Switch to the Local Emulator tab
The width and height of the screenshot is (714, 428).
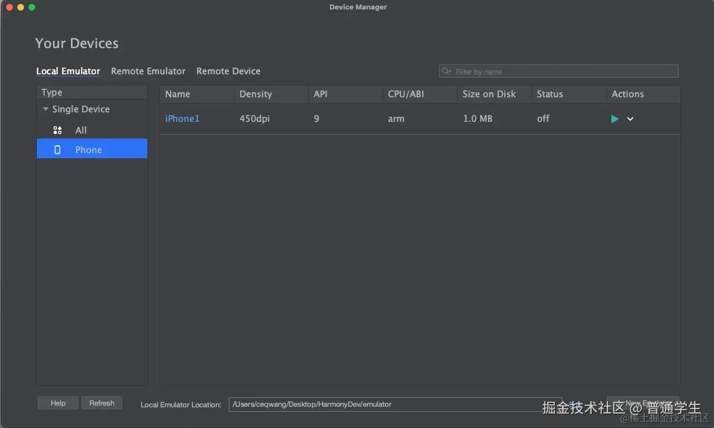[68, 71]
